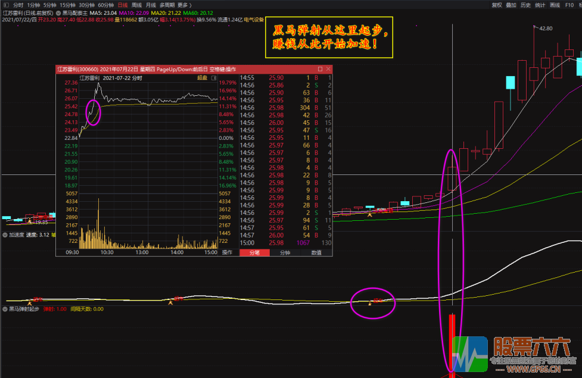This screenshot has height=378, width=582.
Task: Click the 15:00 25.98 1067 trade row
Action: 286,243
